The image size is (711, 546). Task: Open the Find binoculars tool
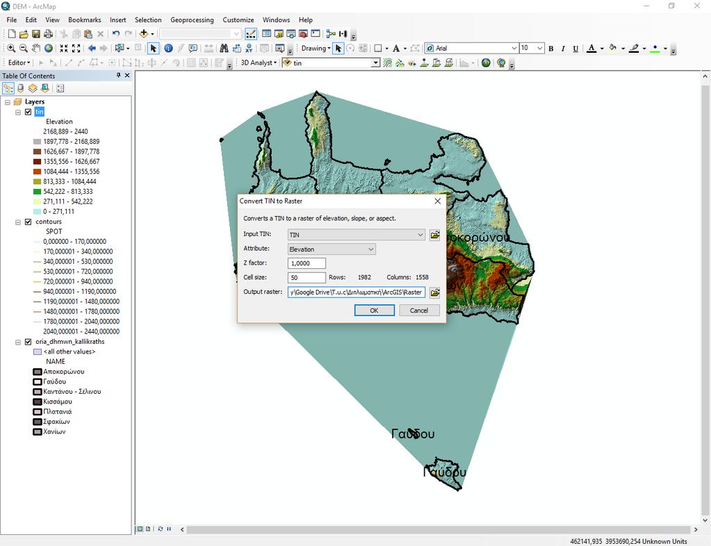click(x=224, y=49)
